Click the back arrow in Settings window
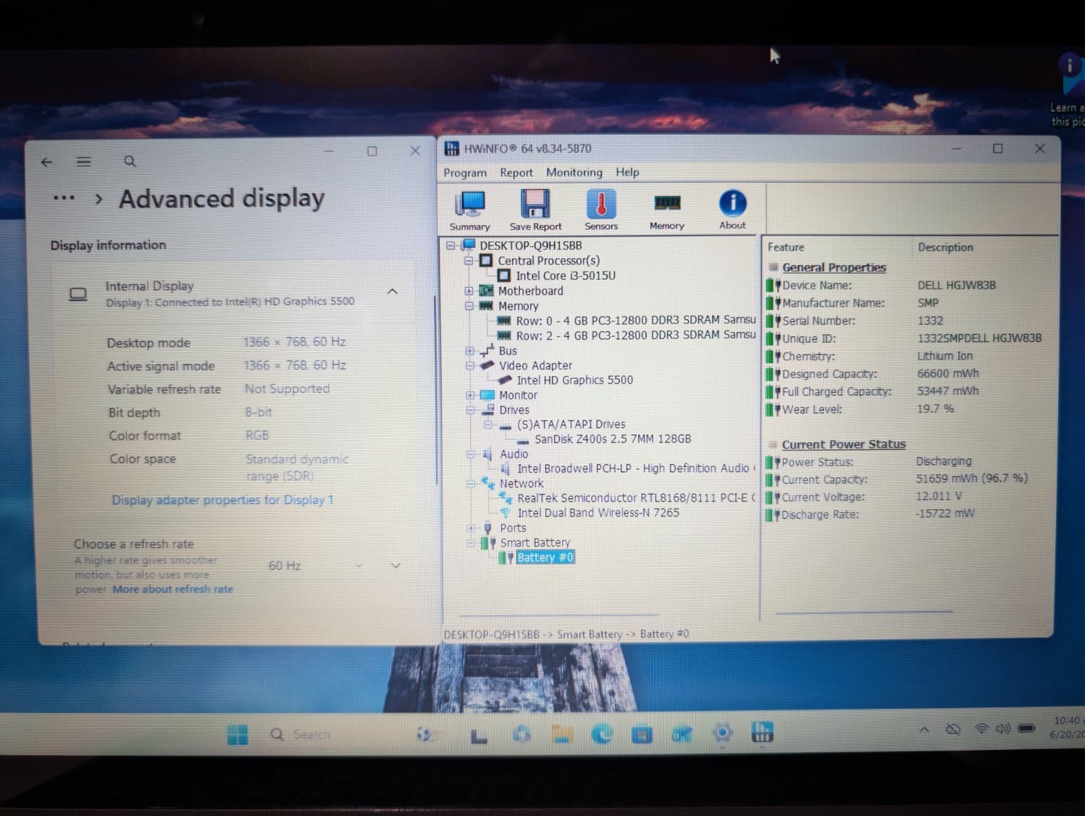1085x816 pixels. (46, 162)
